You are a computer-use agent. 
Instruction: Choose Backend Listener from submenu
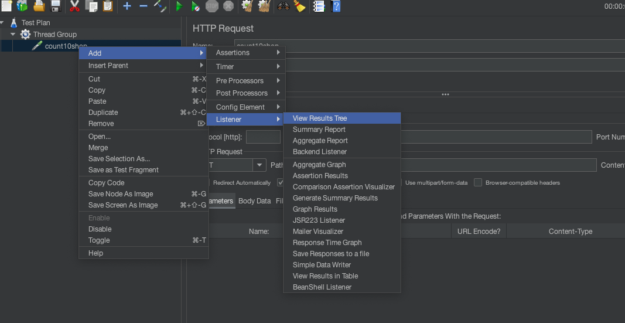tap(342, 151)
